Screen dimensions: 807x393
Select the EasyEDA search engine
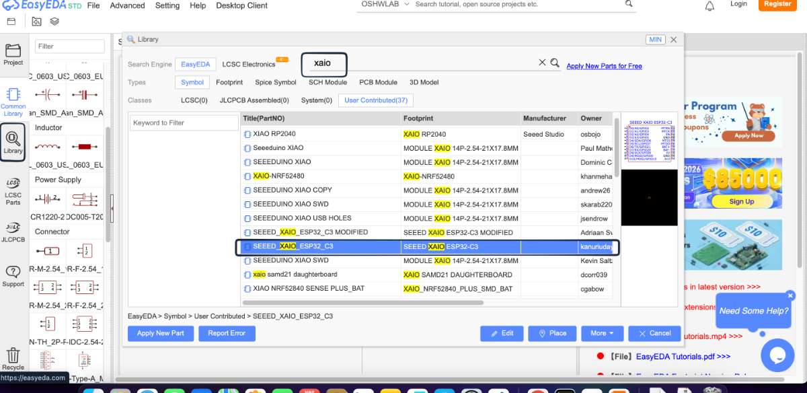pyautogui.click(x=196, y=65)
